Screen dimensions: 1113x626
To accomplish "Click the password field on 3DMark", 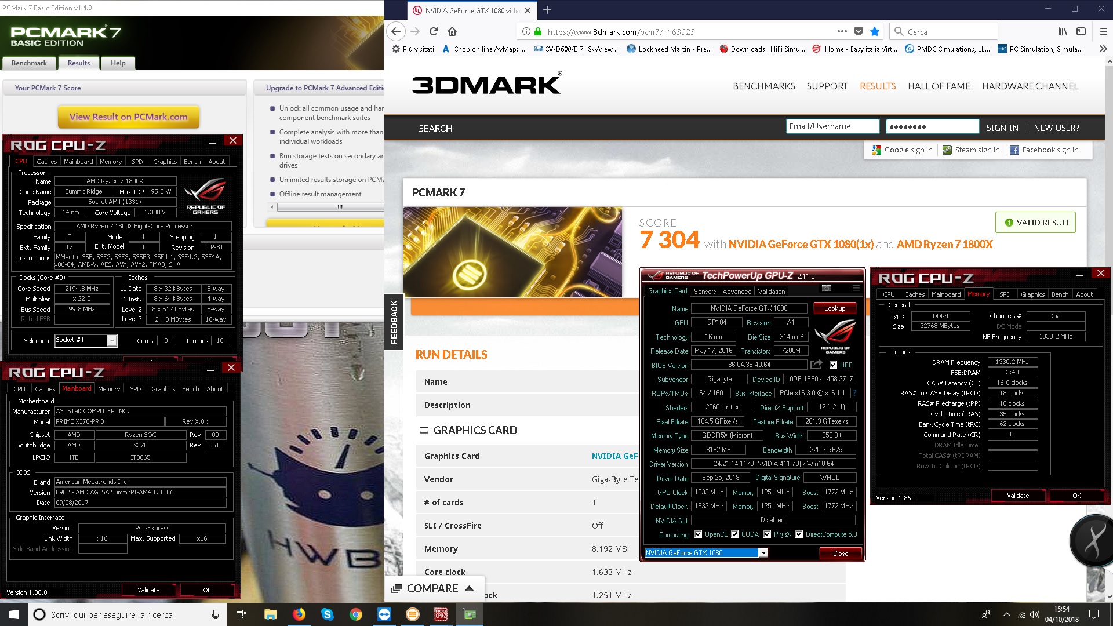I will [x=933, y=126].
